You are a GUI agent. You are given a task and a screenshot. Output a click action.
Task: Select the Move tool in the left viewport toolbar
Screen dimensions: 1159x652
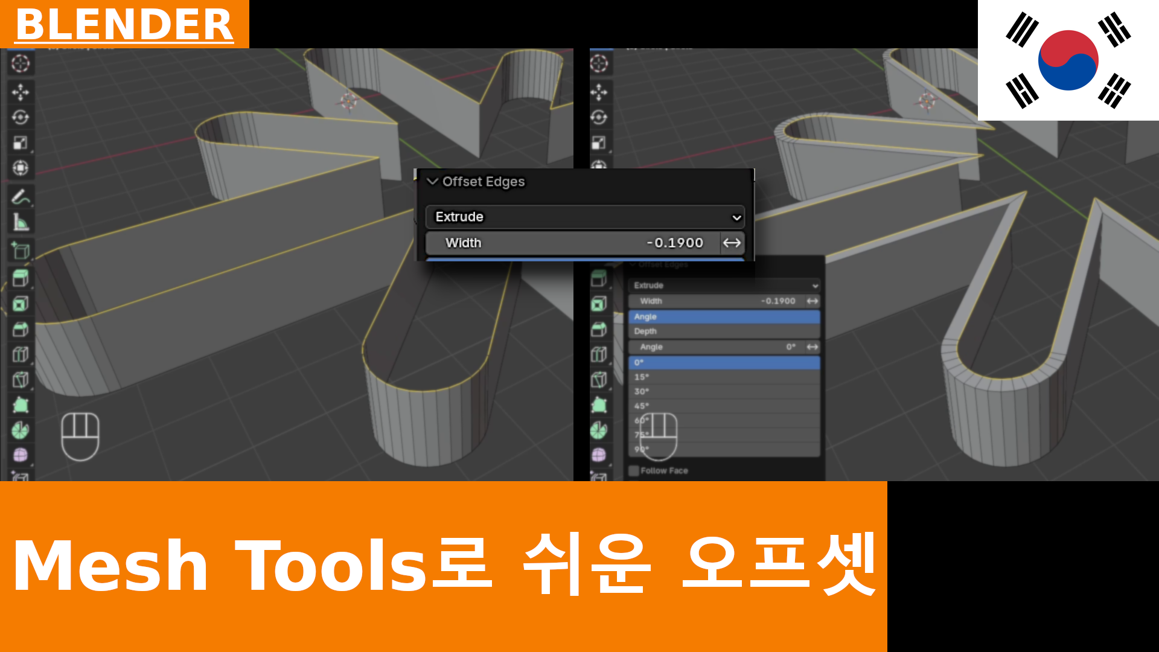click(x=21, y=92)
